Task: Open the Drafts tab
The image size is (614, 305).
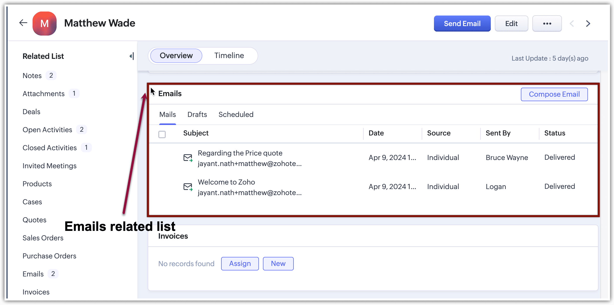Action: coord(197,114)
